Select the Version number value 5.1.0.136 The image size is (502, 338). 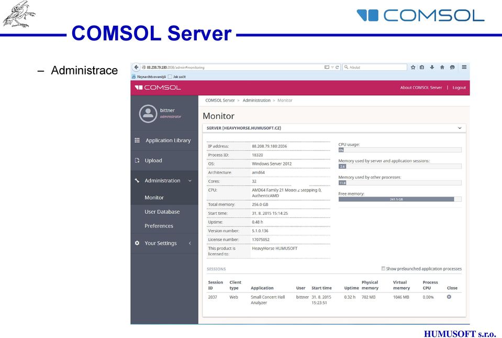coord(260,231)
